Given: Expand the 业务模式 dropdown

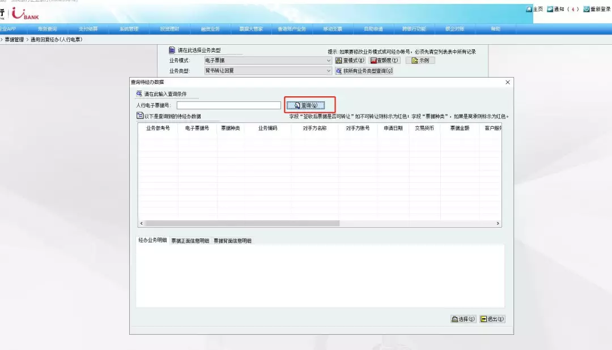Looking at the screenshot, I should [329, 61].
